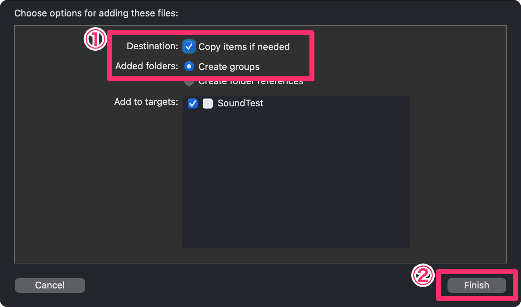Click the SoundTest app target icon
Viewport: 521px width, 307px height.
click(x=208, y=104)
